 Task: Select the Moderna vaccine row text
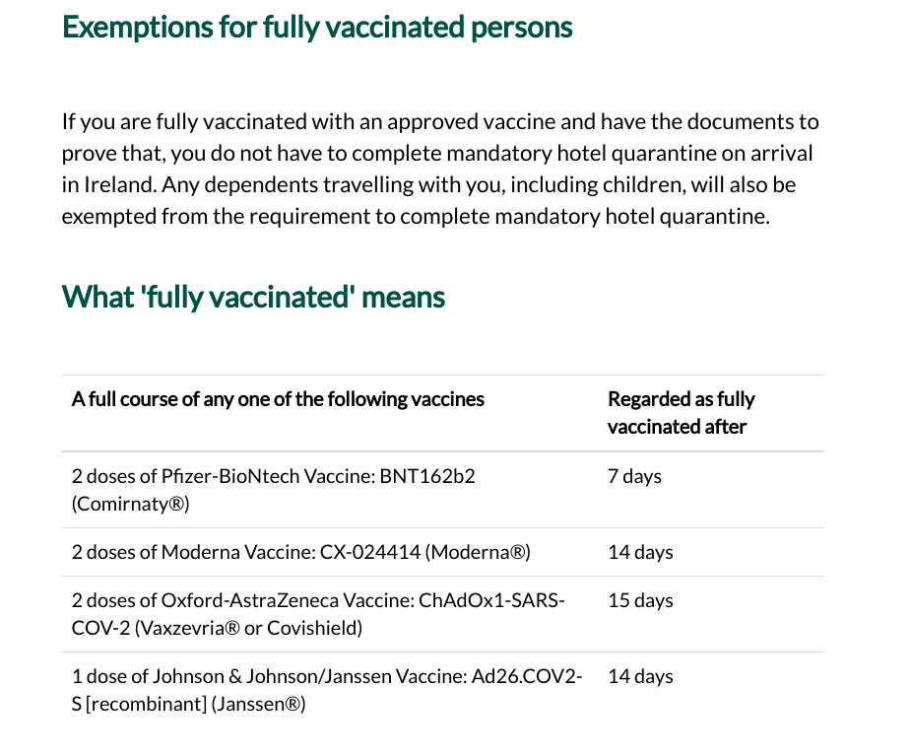click(x=300, y=552)
